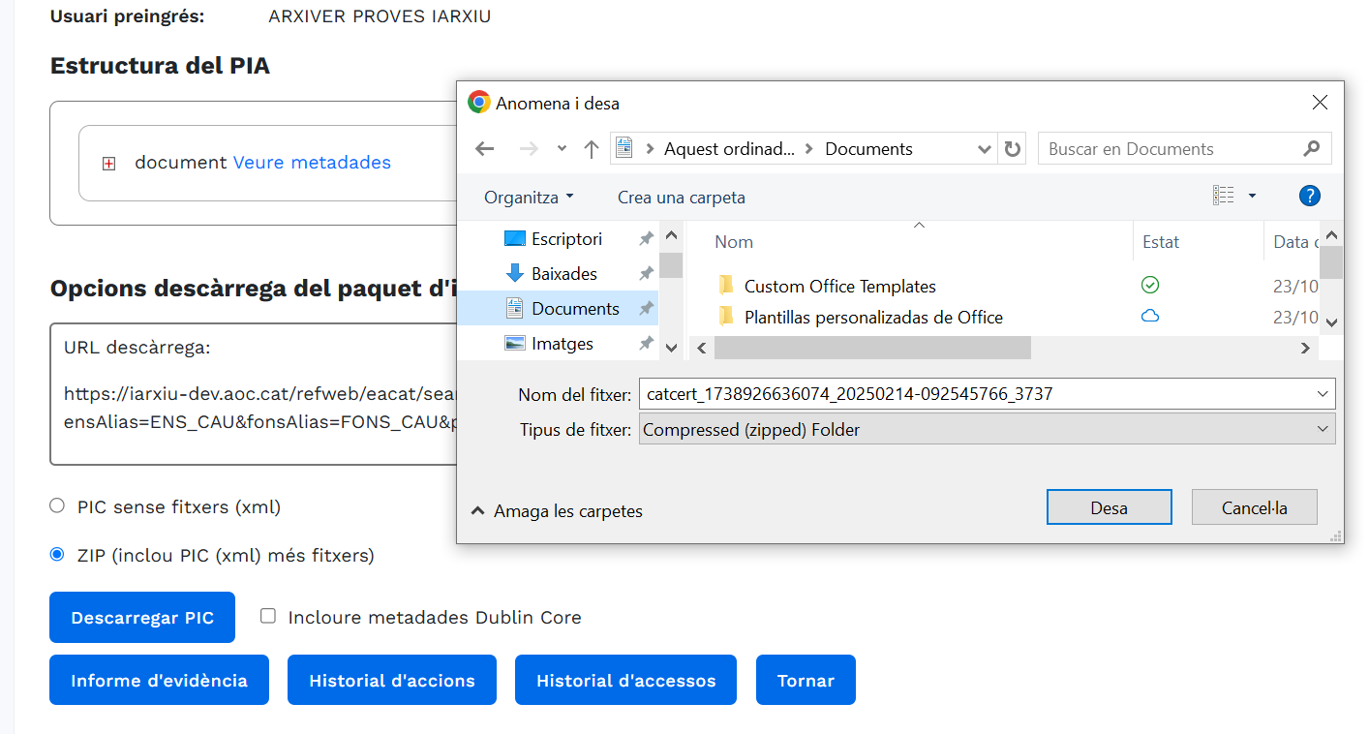1369x734 pixels.
Task: Close the Anomena i desa dialog
Action: coord(1319,103)
